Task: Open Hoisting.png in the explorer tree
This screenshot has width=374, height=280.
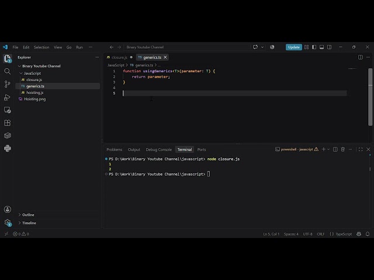Action: click(35, 99)
